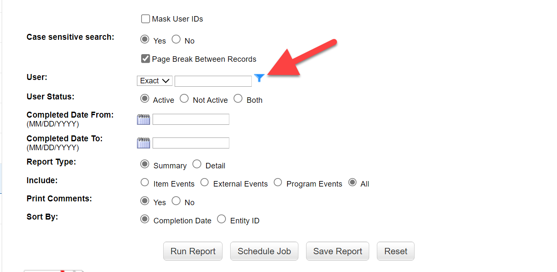Include only Item Events
557x272 pixels.
[x=145, y=182]
